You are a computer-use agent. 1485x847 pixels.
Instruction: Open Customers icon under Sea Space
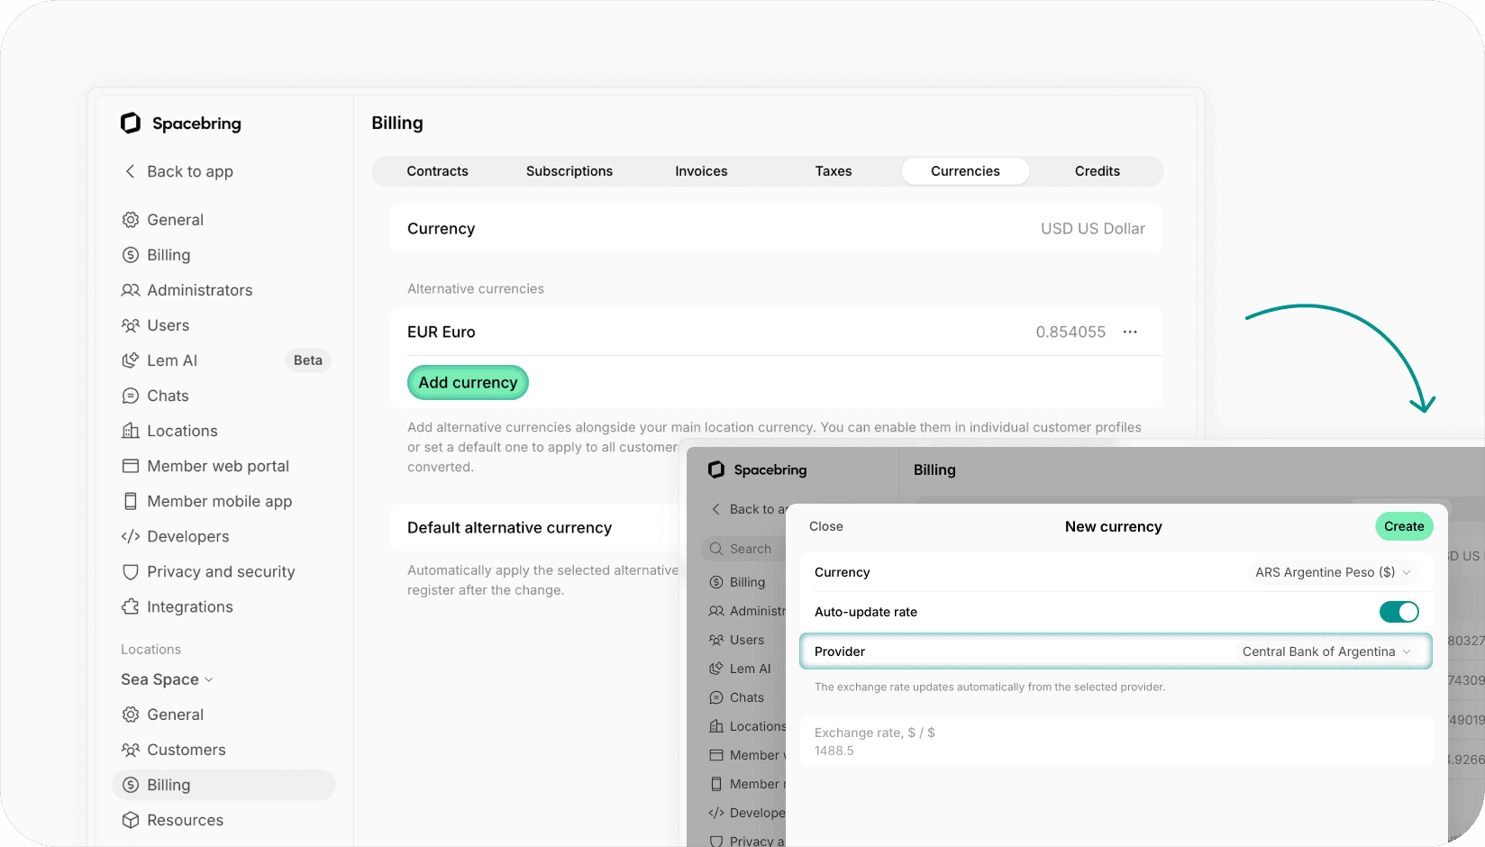click(131, 750)
